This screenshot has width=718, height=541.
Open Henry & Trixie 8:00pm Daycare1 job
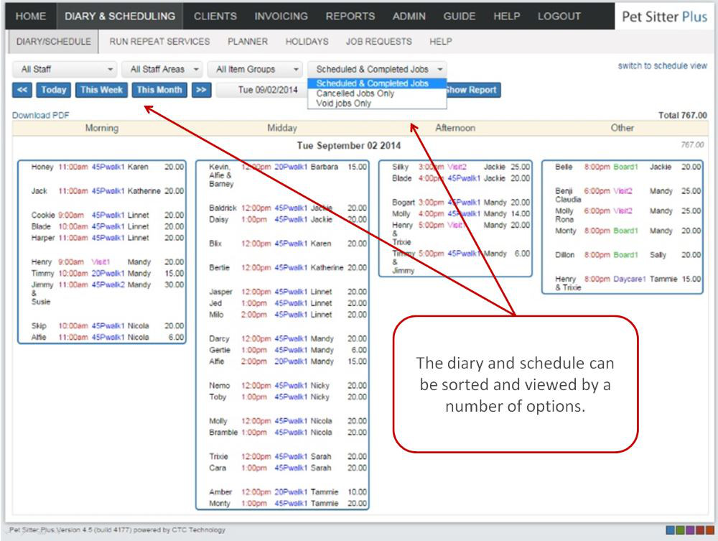tap(628, 283)
